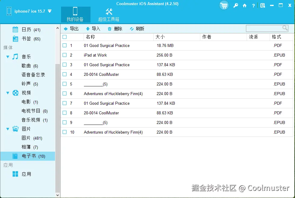Click the music note icon
Screen dimensions: 295x198
coord(15,57)
